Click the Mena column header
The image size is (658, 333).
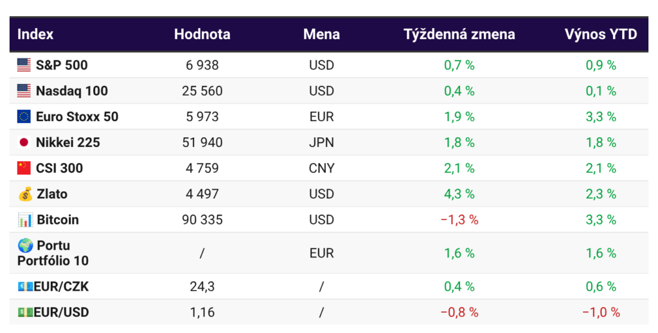point(321,35)
